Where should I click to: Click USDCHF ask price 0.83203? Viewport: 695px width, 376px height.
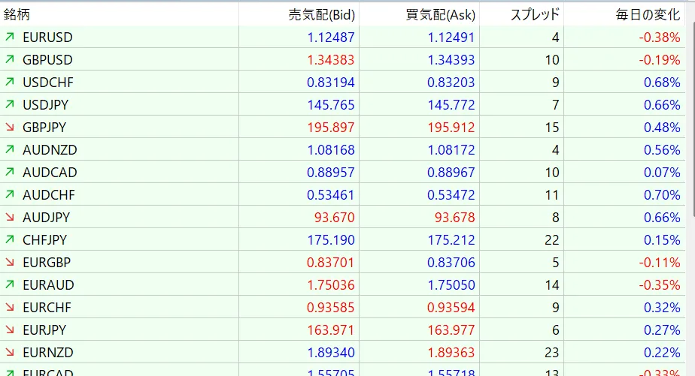(451, 83)
